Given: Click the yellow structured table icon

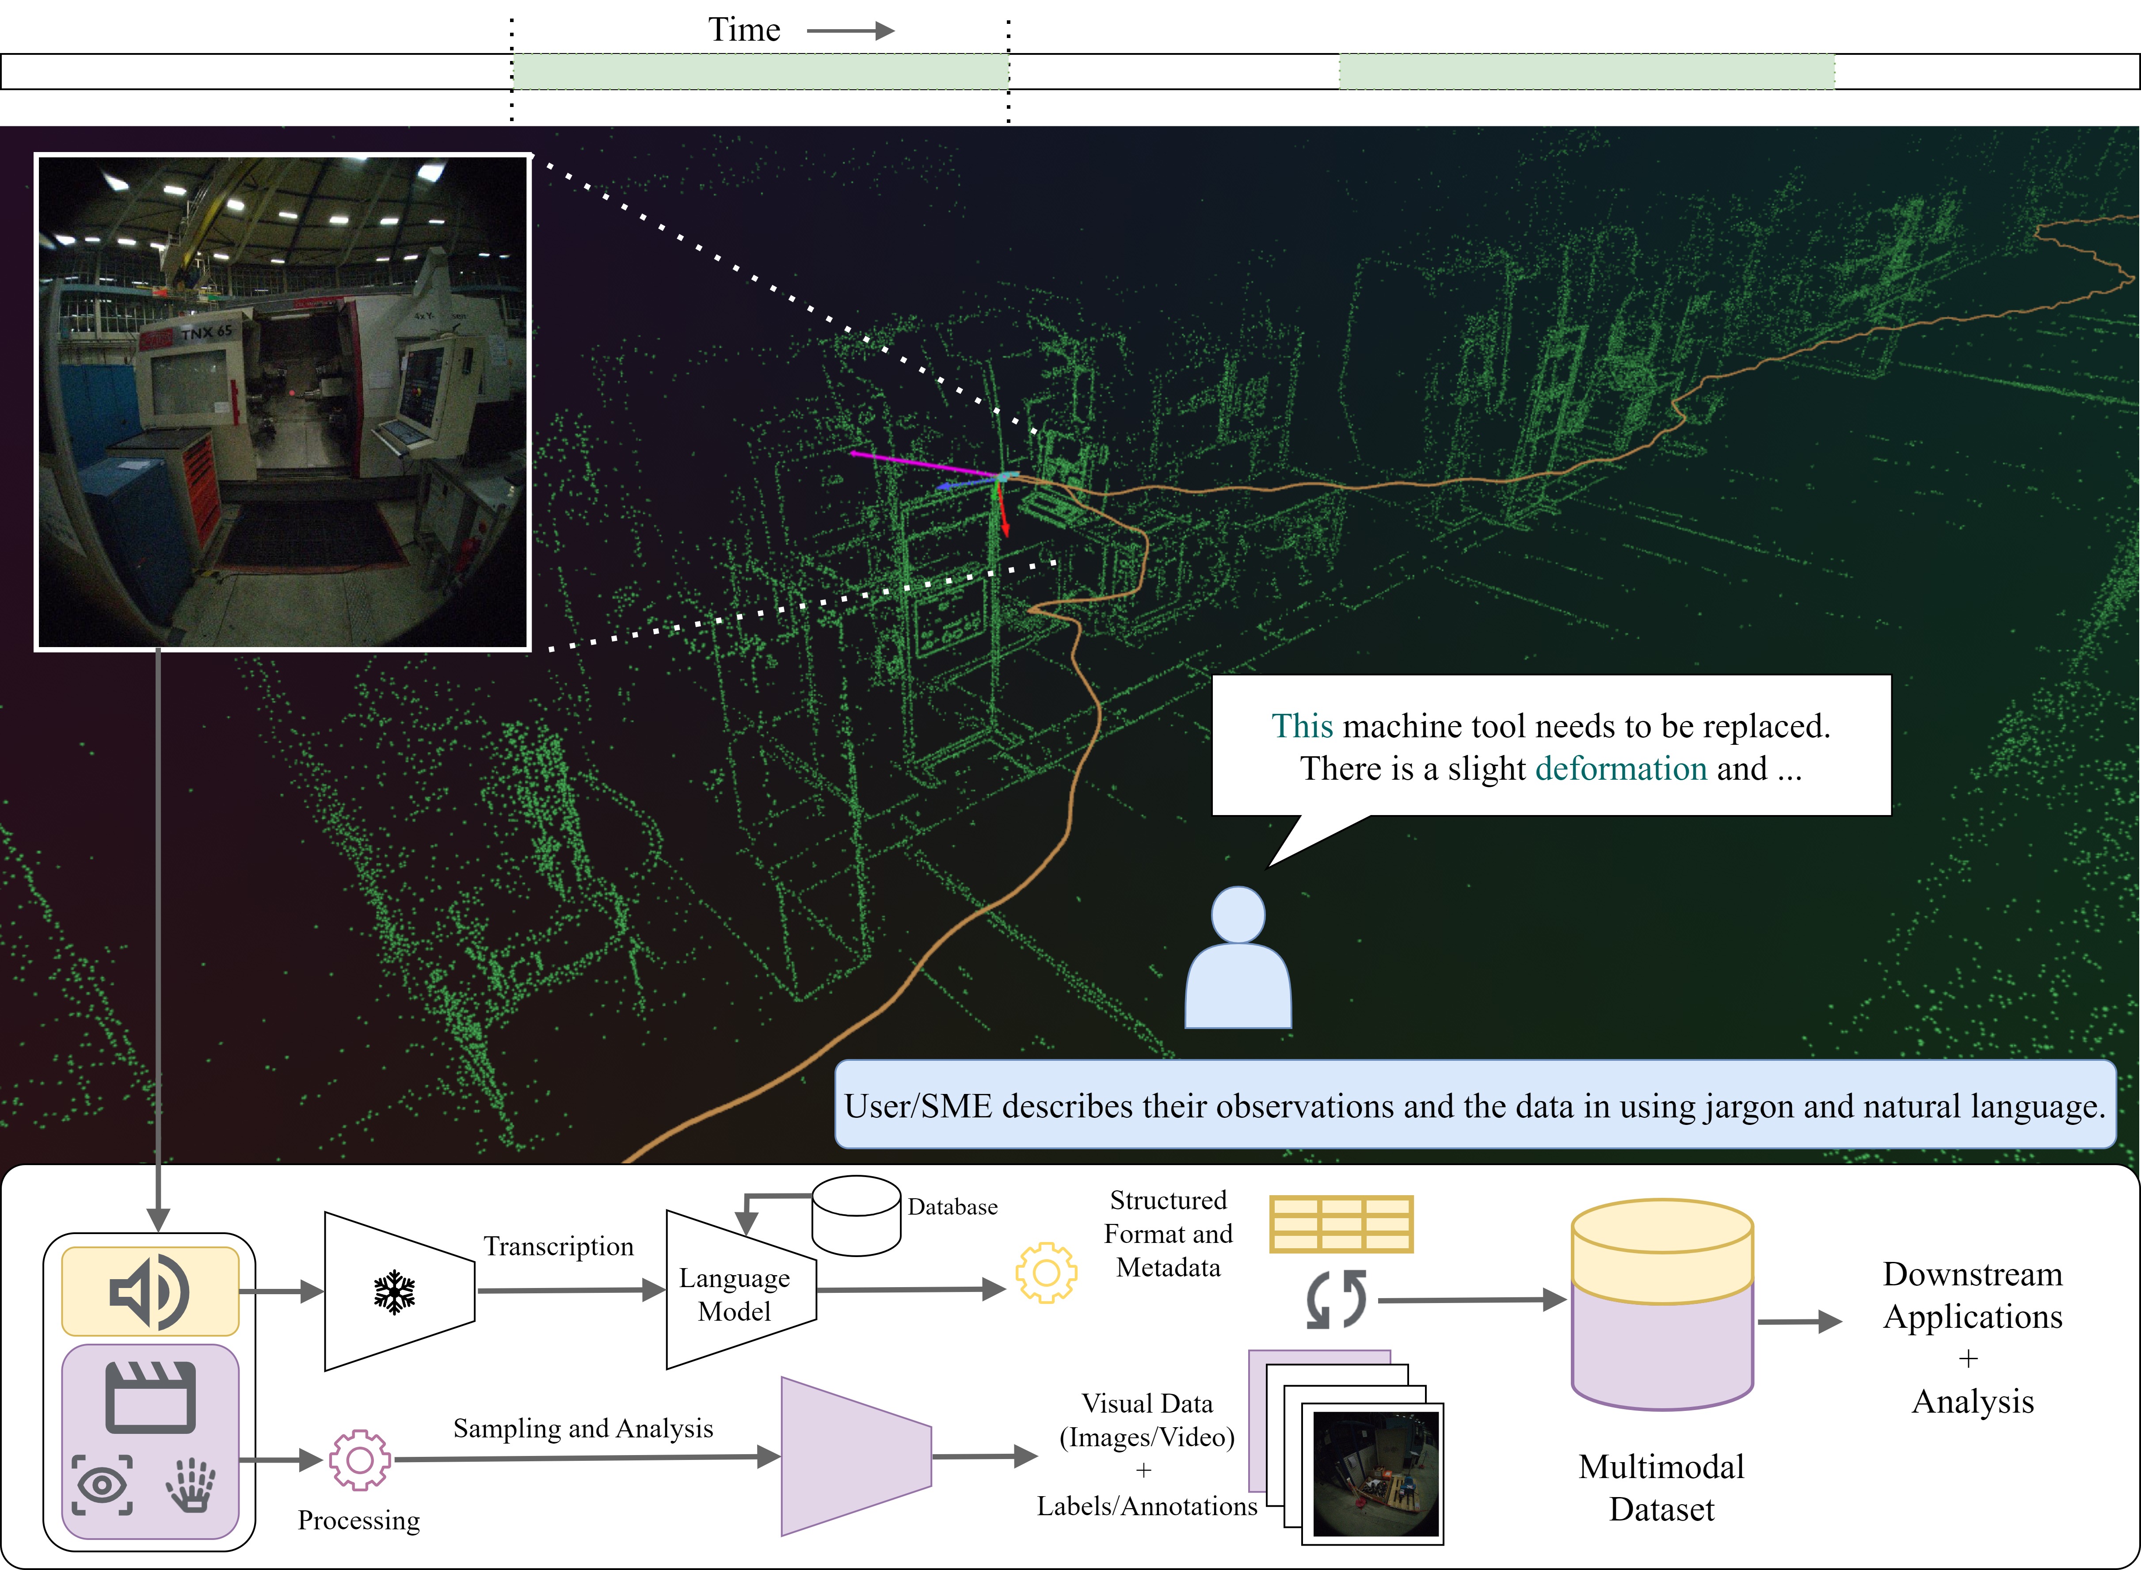Looking at the screenshot, I should (1342, 1224).
